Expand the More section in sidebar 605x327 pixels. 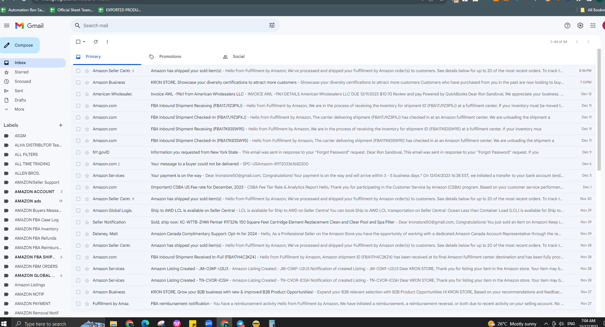point(19,109)
